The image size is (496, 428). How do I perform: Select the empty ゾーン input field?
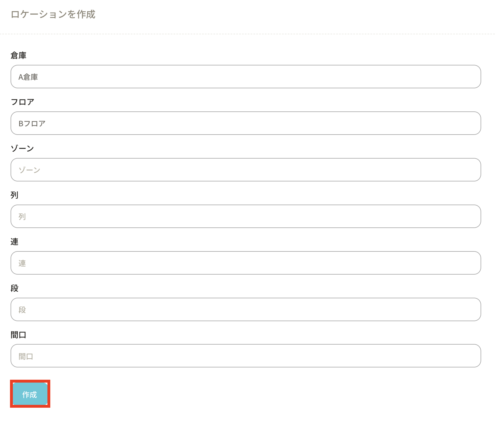pos(246,170)
